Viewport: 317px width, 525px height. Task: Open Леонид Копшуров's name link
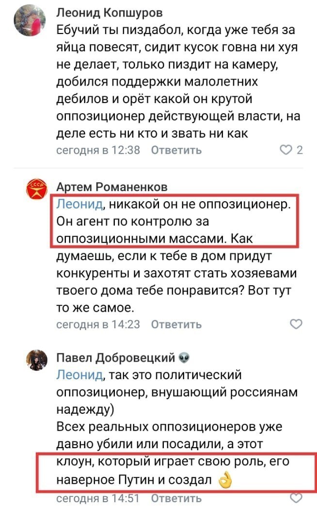tap(110, 13)
